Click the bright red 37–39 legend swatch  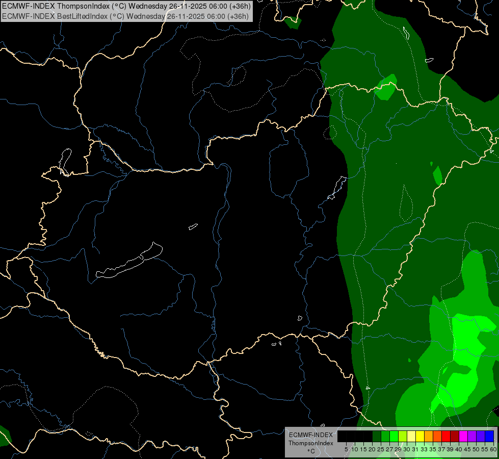[x=446, y=436]
